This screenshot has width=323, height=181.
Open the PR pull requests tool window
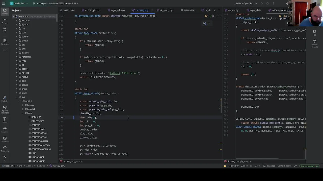[5, 31]
